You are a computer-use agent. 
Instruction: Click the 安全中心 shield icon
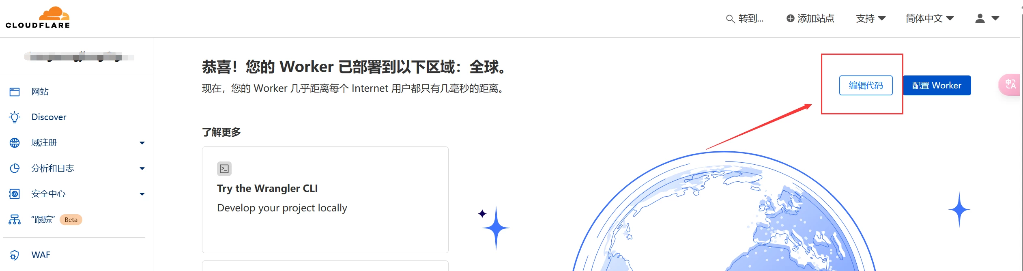click(x=15, y=194)
